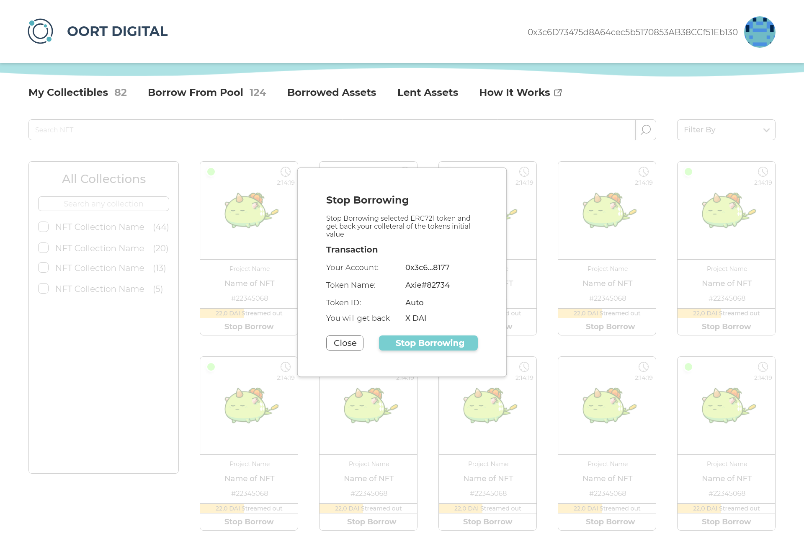This screenshot has width=804, height=544.
Task: Focus the Search NFT input field
Action: [332, 130]
